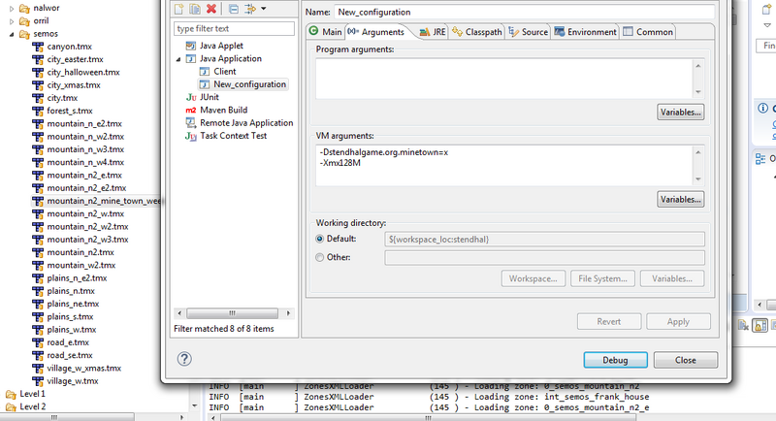Select Maven Build configuration type
This screenshot has height=421, width=776.
click(x=223, y=110)
